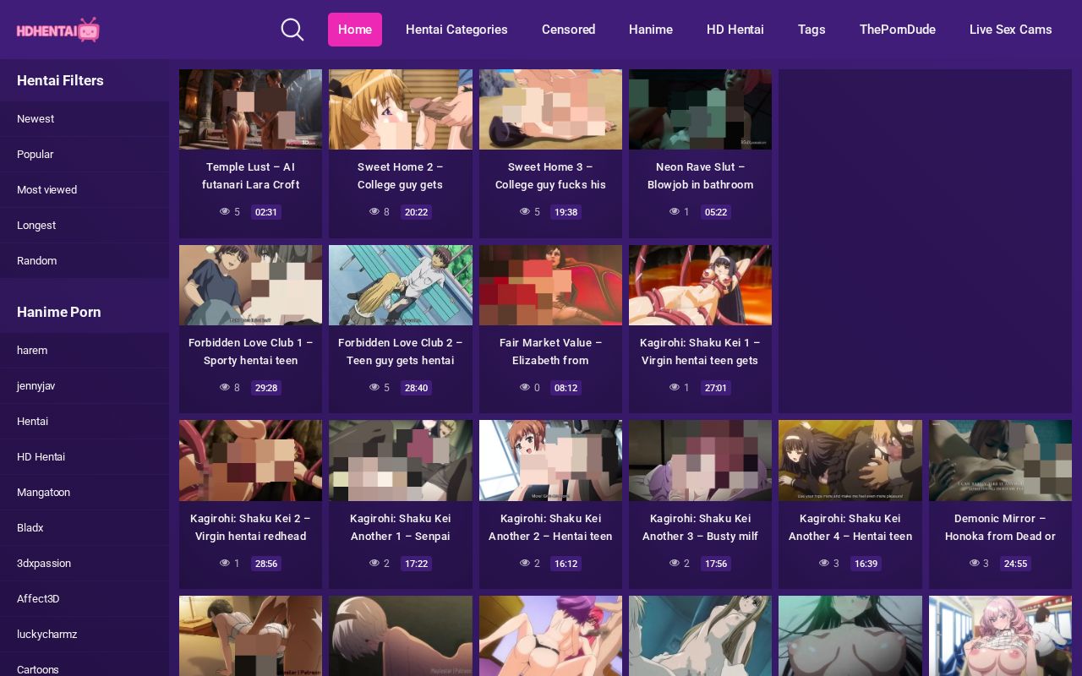Open the Demonic Mirror card thumbnail
This screenshot has width=1082, height=676.
point(1000,461)
